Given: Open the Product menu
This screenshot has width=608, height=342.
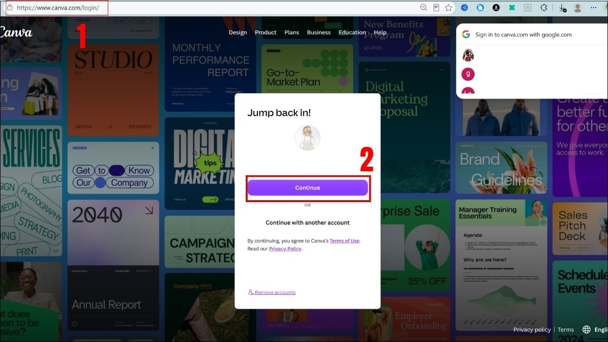Looking at the screenshot, I should (x=265, y=32).
